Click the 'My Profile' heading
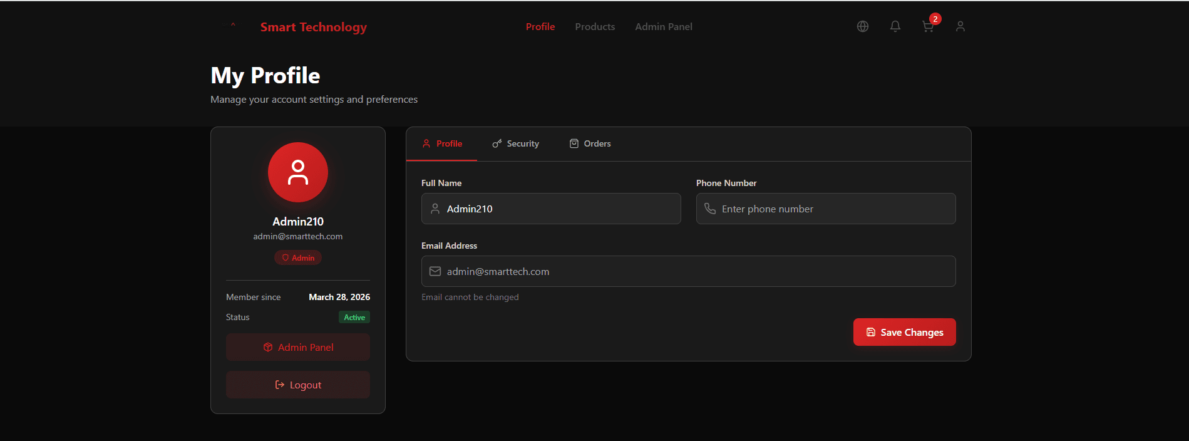1189x441 pixels. tap(265, 76)
